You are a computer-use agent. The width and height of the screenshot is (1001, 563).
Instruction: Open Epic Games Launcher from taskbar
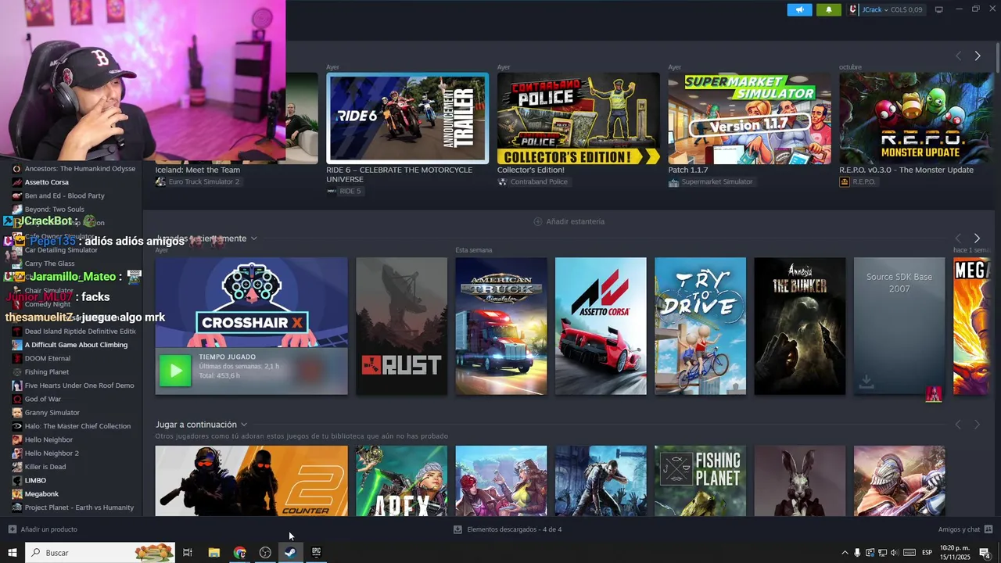tap(316, 553)
